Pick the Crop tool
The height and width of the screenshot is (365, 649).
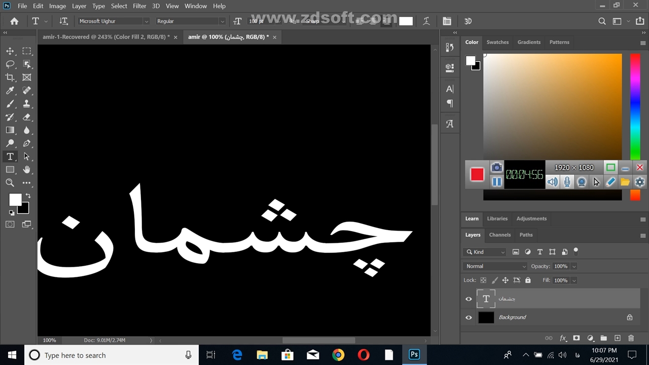(10, 78)
